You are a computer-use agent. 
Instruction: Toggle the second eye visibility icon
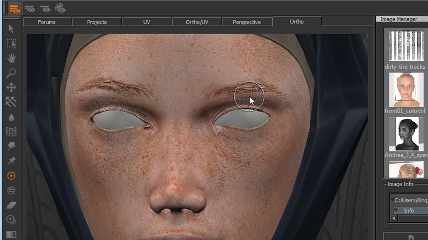pyautogui.click(x=30, y=8)
